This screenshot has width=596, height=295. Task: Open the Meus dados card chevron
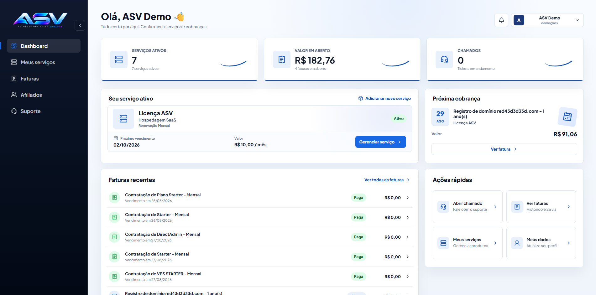point(569,243)
